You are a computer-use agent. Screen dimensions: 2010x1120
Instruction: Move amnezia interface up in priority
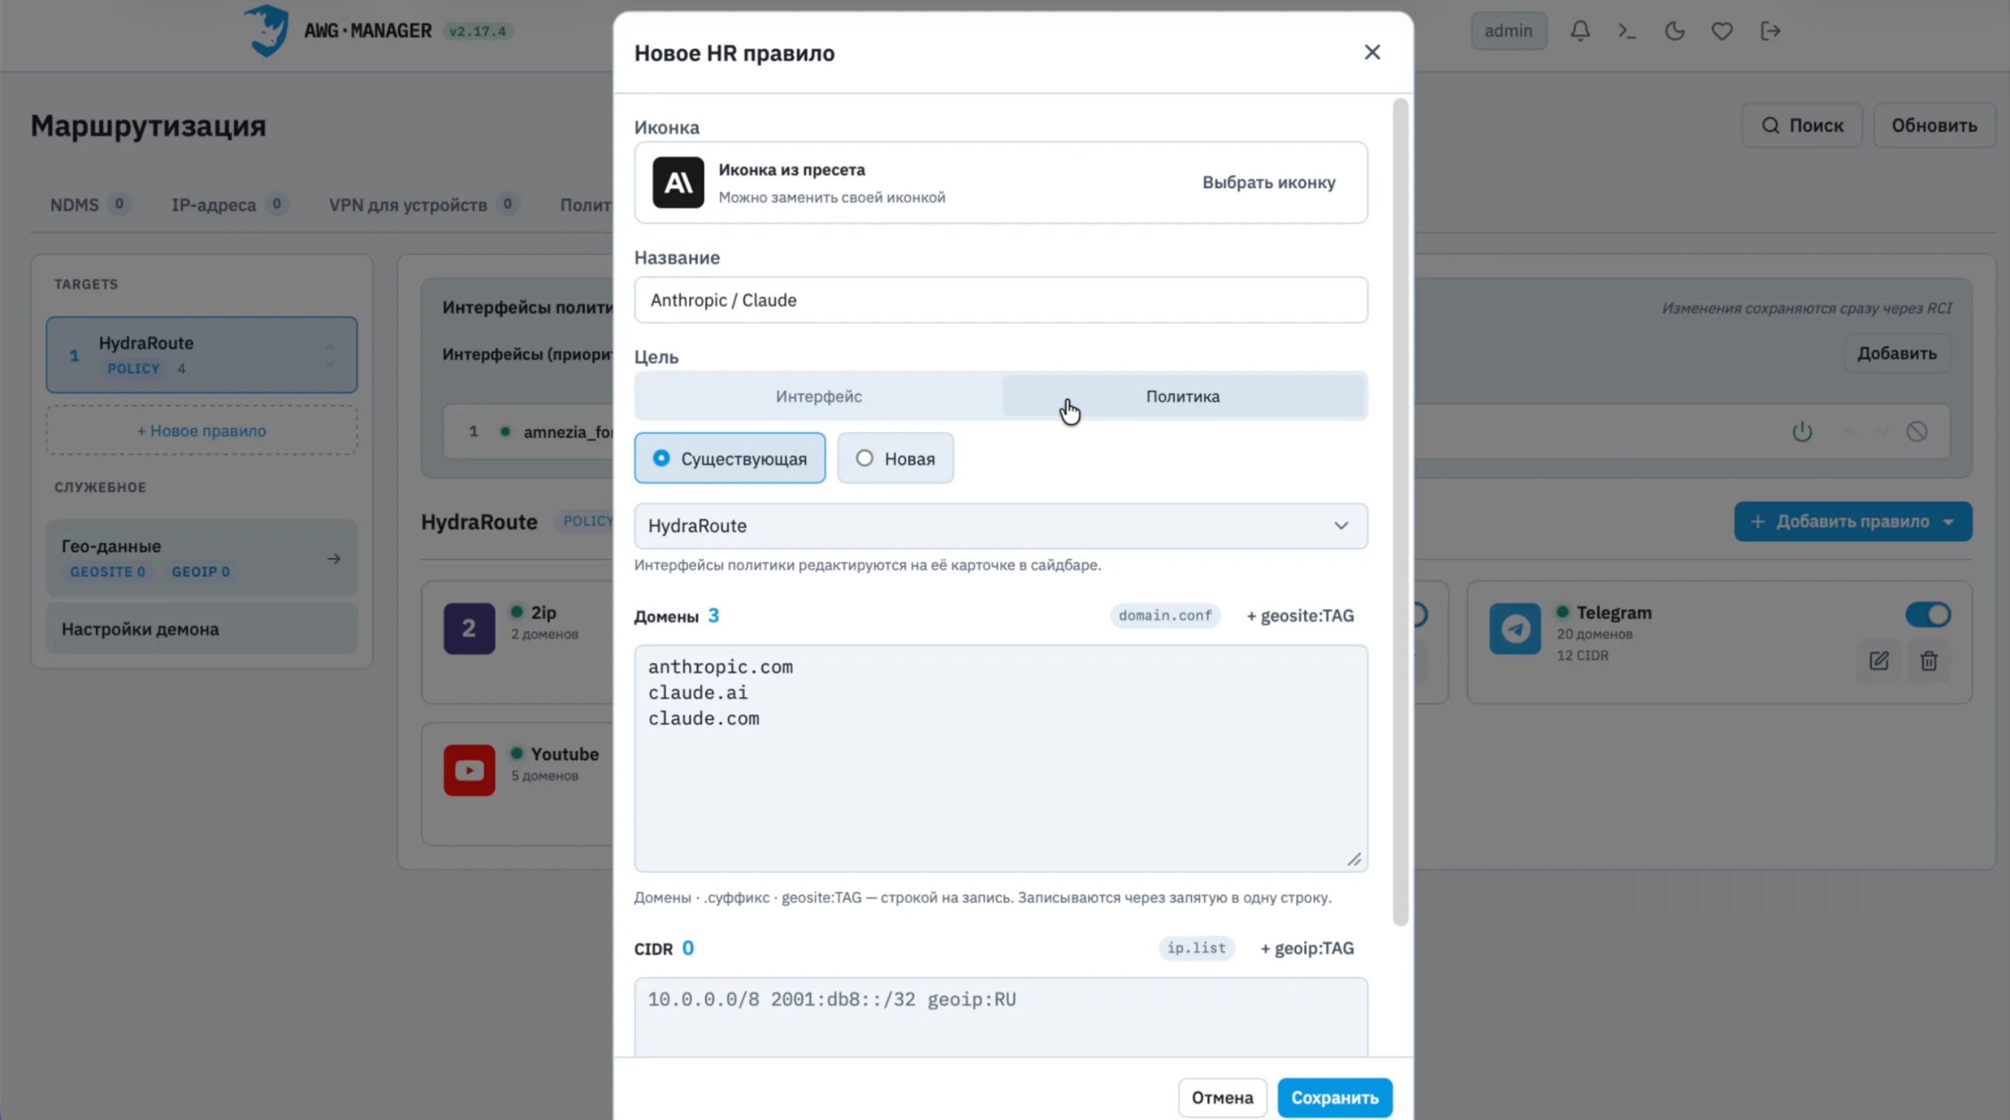point(1848,431)
